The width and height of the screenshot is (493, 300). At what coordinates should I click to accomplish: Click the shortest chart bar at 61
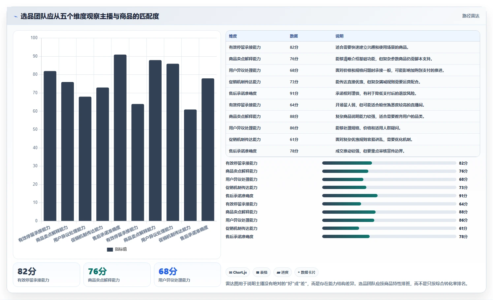tap(190, 165)
